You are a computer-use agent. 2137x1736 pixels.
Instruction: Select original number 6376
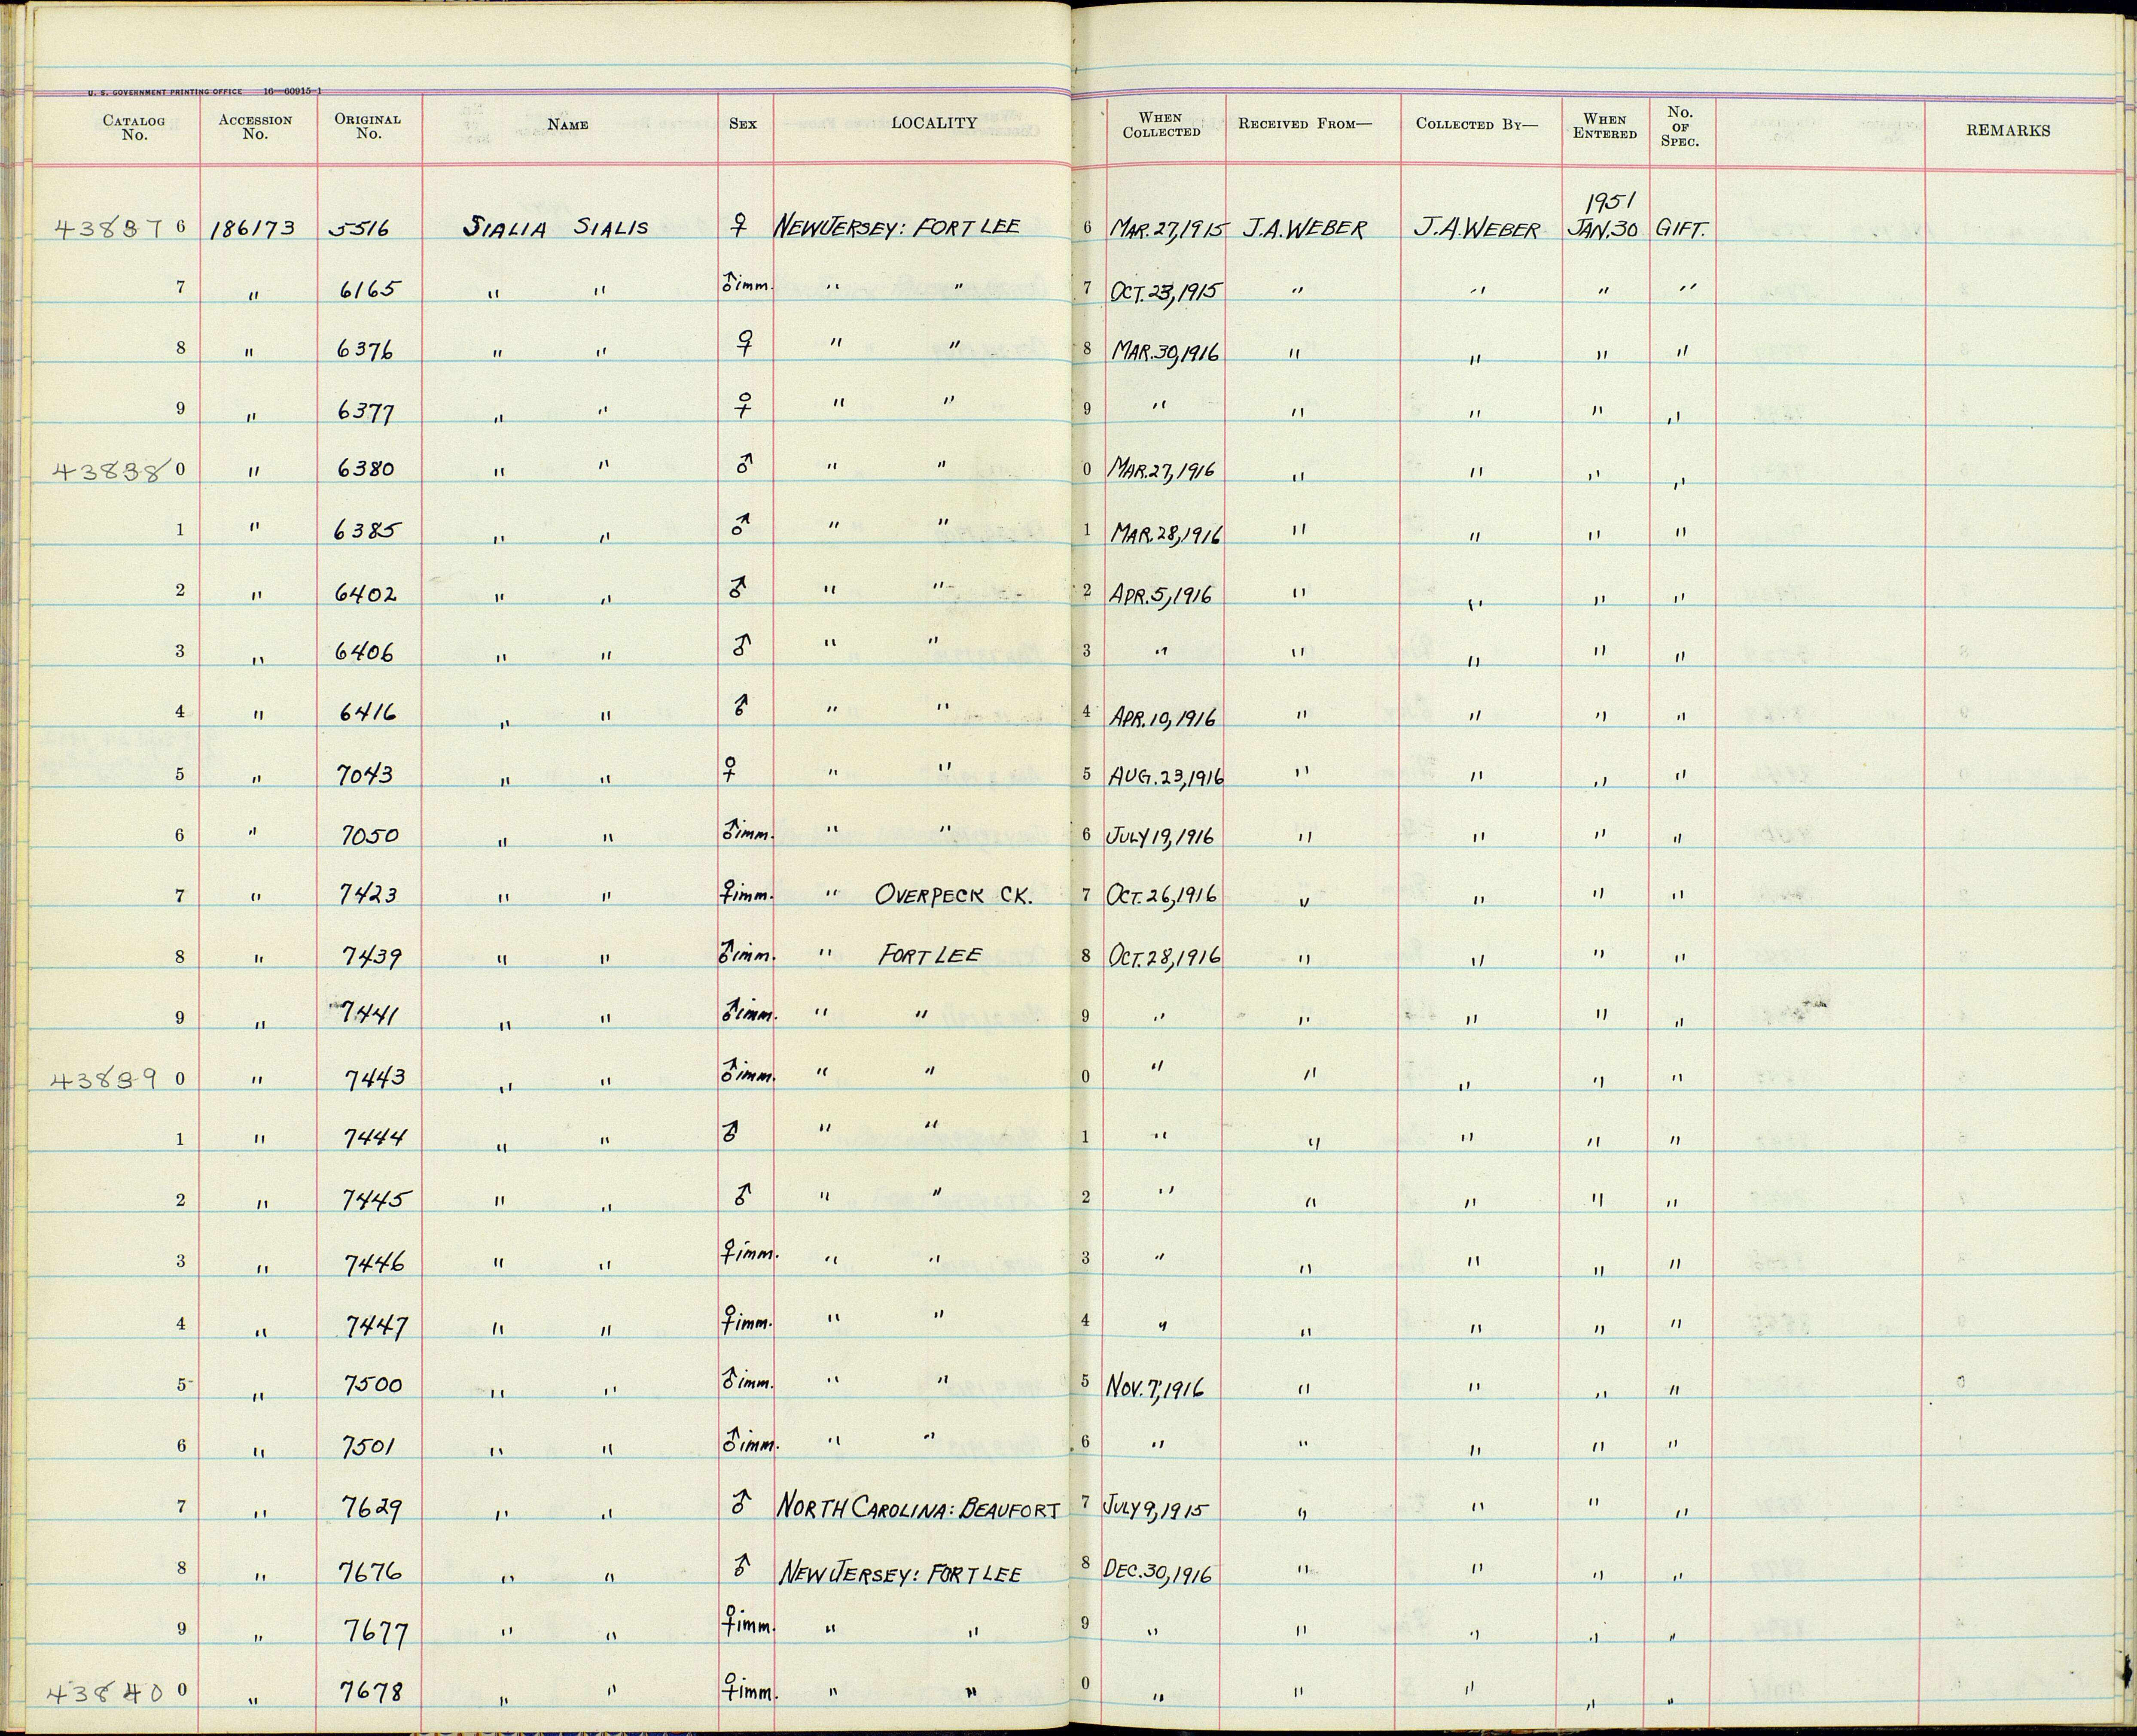(366, 350)
